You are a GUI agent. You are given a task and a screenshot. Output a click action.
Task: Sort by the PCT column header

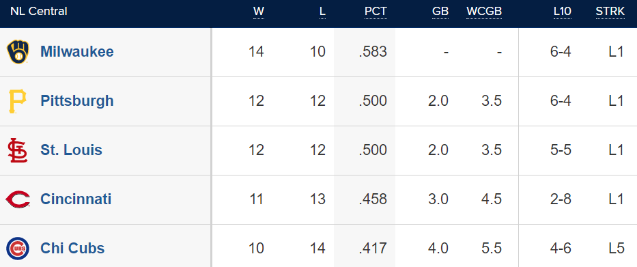point(376,12)
